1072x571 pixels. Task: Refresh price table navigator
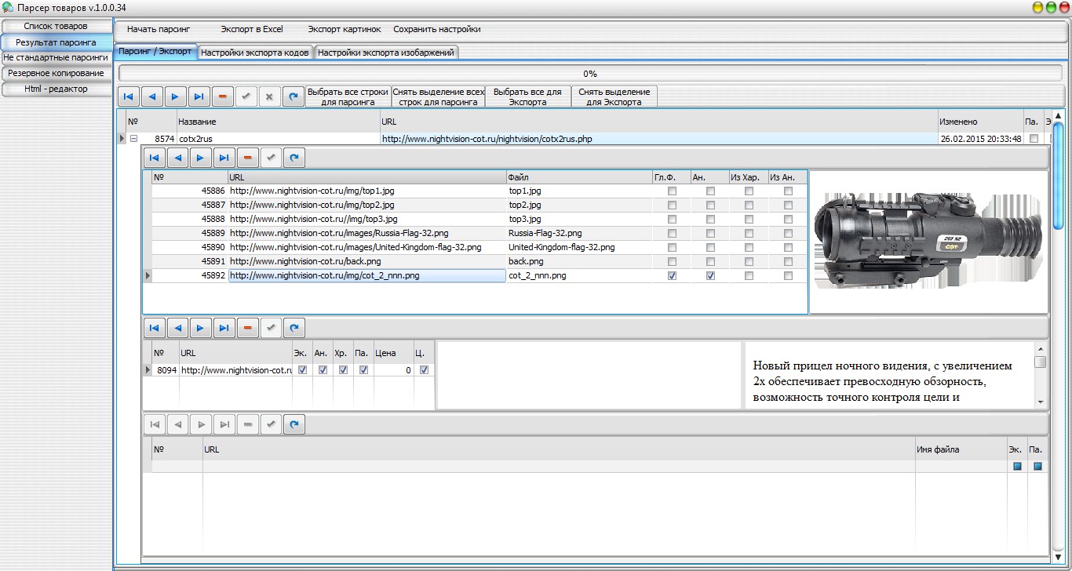tap(294, 328)
